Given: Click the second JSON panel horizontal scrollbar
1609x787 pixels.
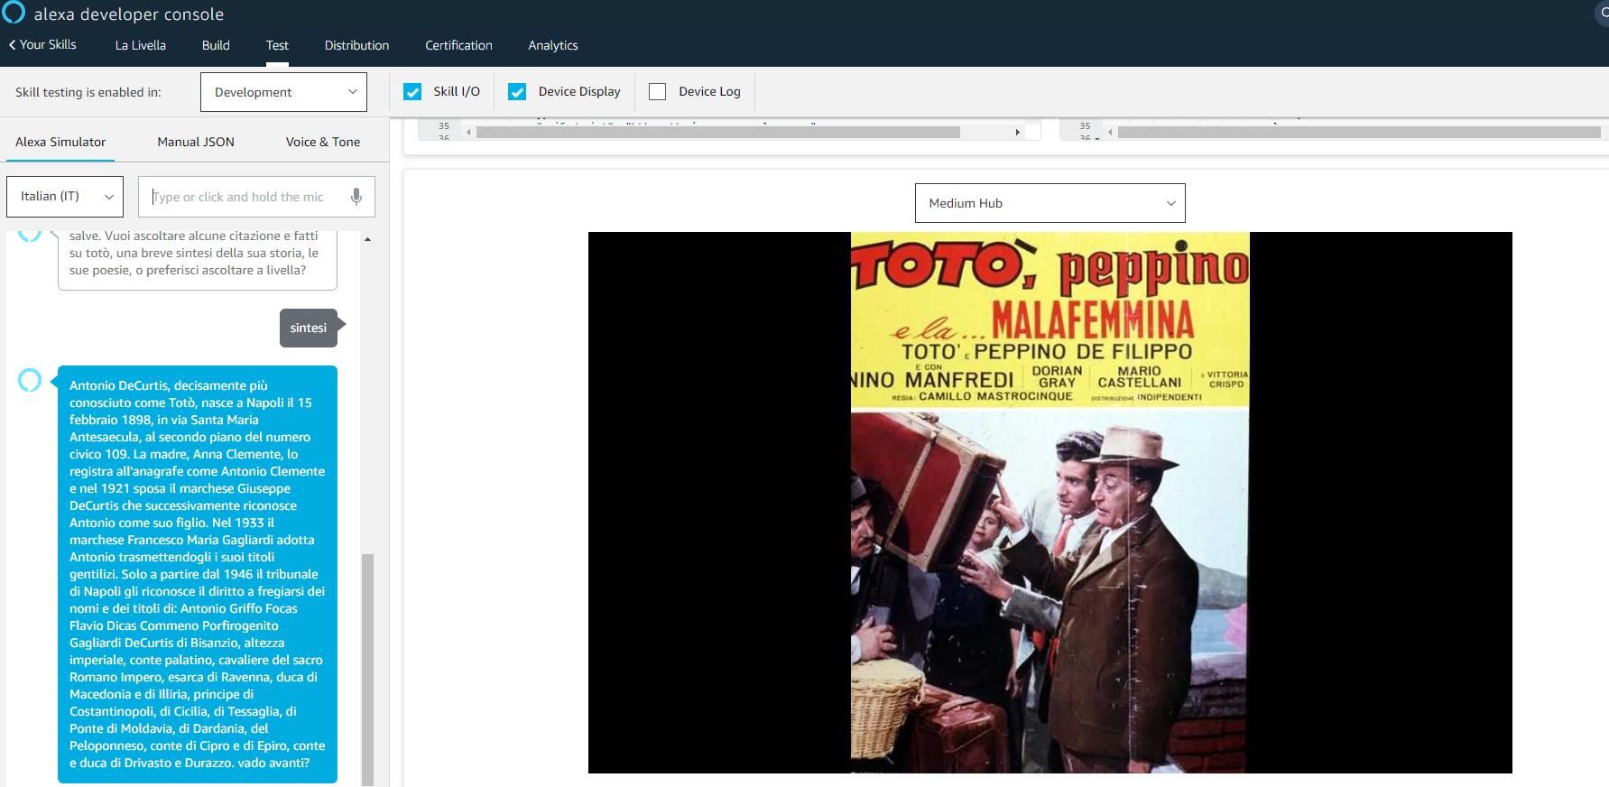Looking at the screenshot, I should tap(1359, 132).
